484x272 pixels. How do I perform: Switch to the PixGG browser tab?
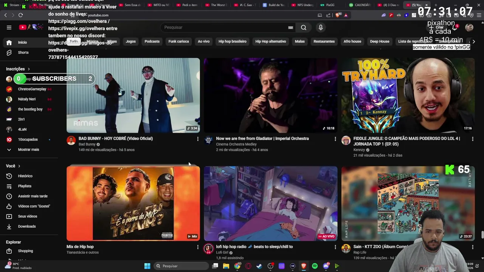330,5
